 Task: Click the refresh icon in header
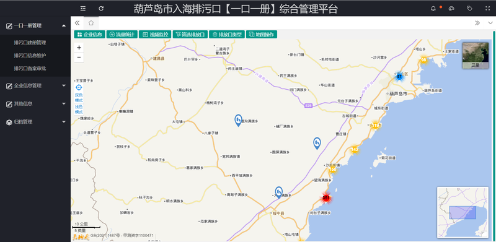(101, 8)
